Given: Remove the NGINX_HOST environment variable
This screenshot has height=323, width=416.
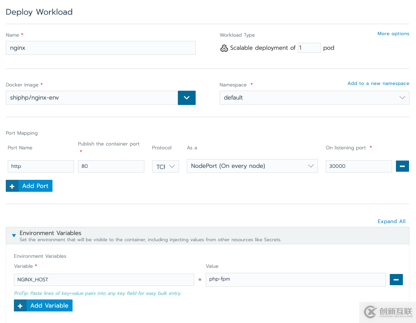Looking at the screenshot, I should [396, 280].
